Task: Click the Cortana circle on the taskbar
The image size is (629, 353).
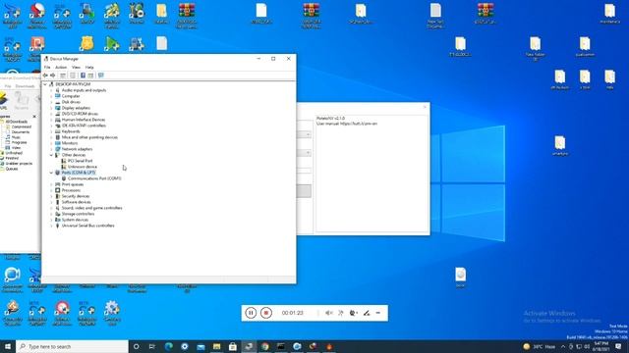Action: [136, 346]
